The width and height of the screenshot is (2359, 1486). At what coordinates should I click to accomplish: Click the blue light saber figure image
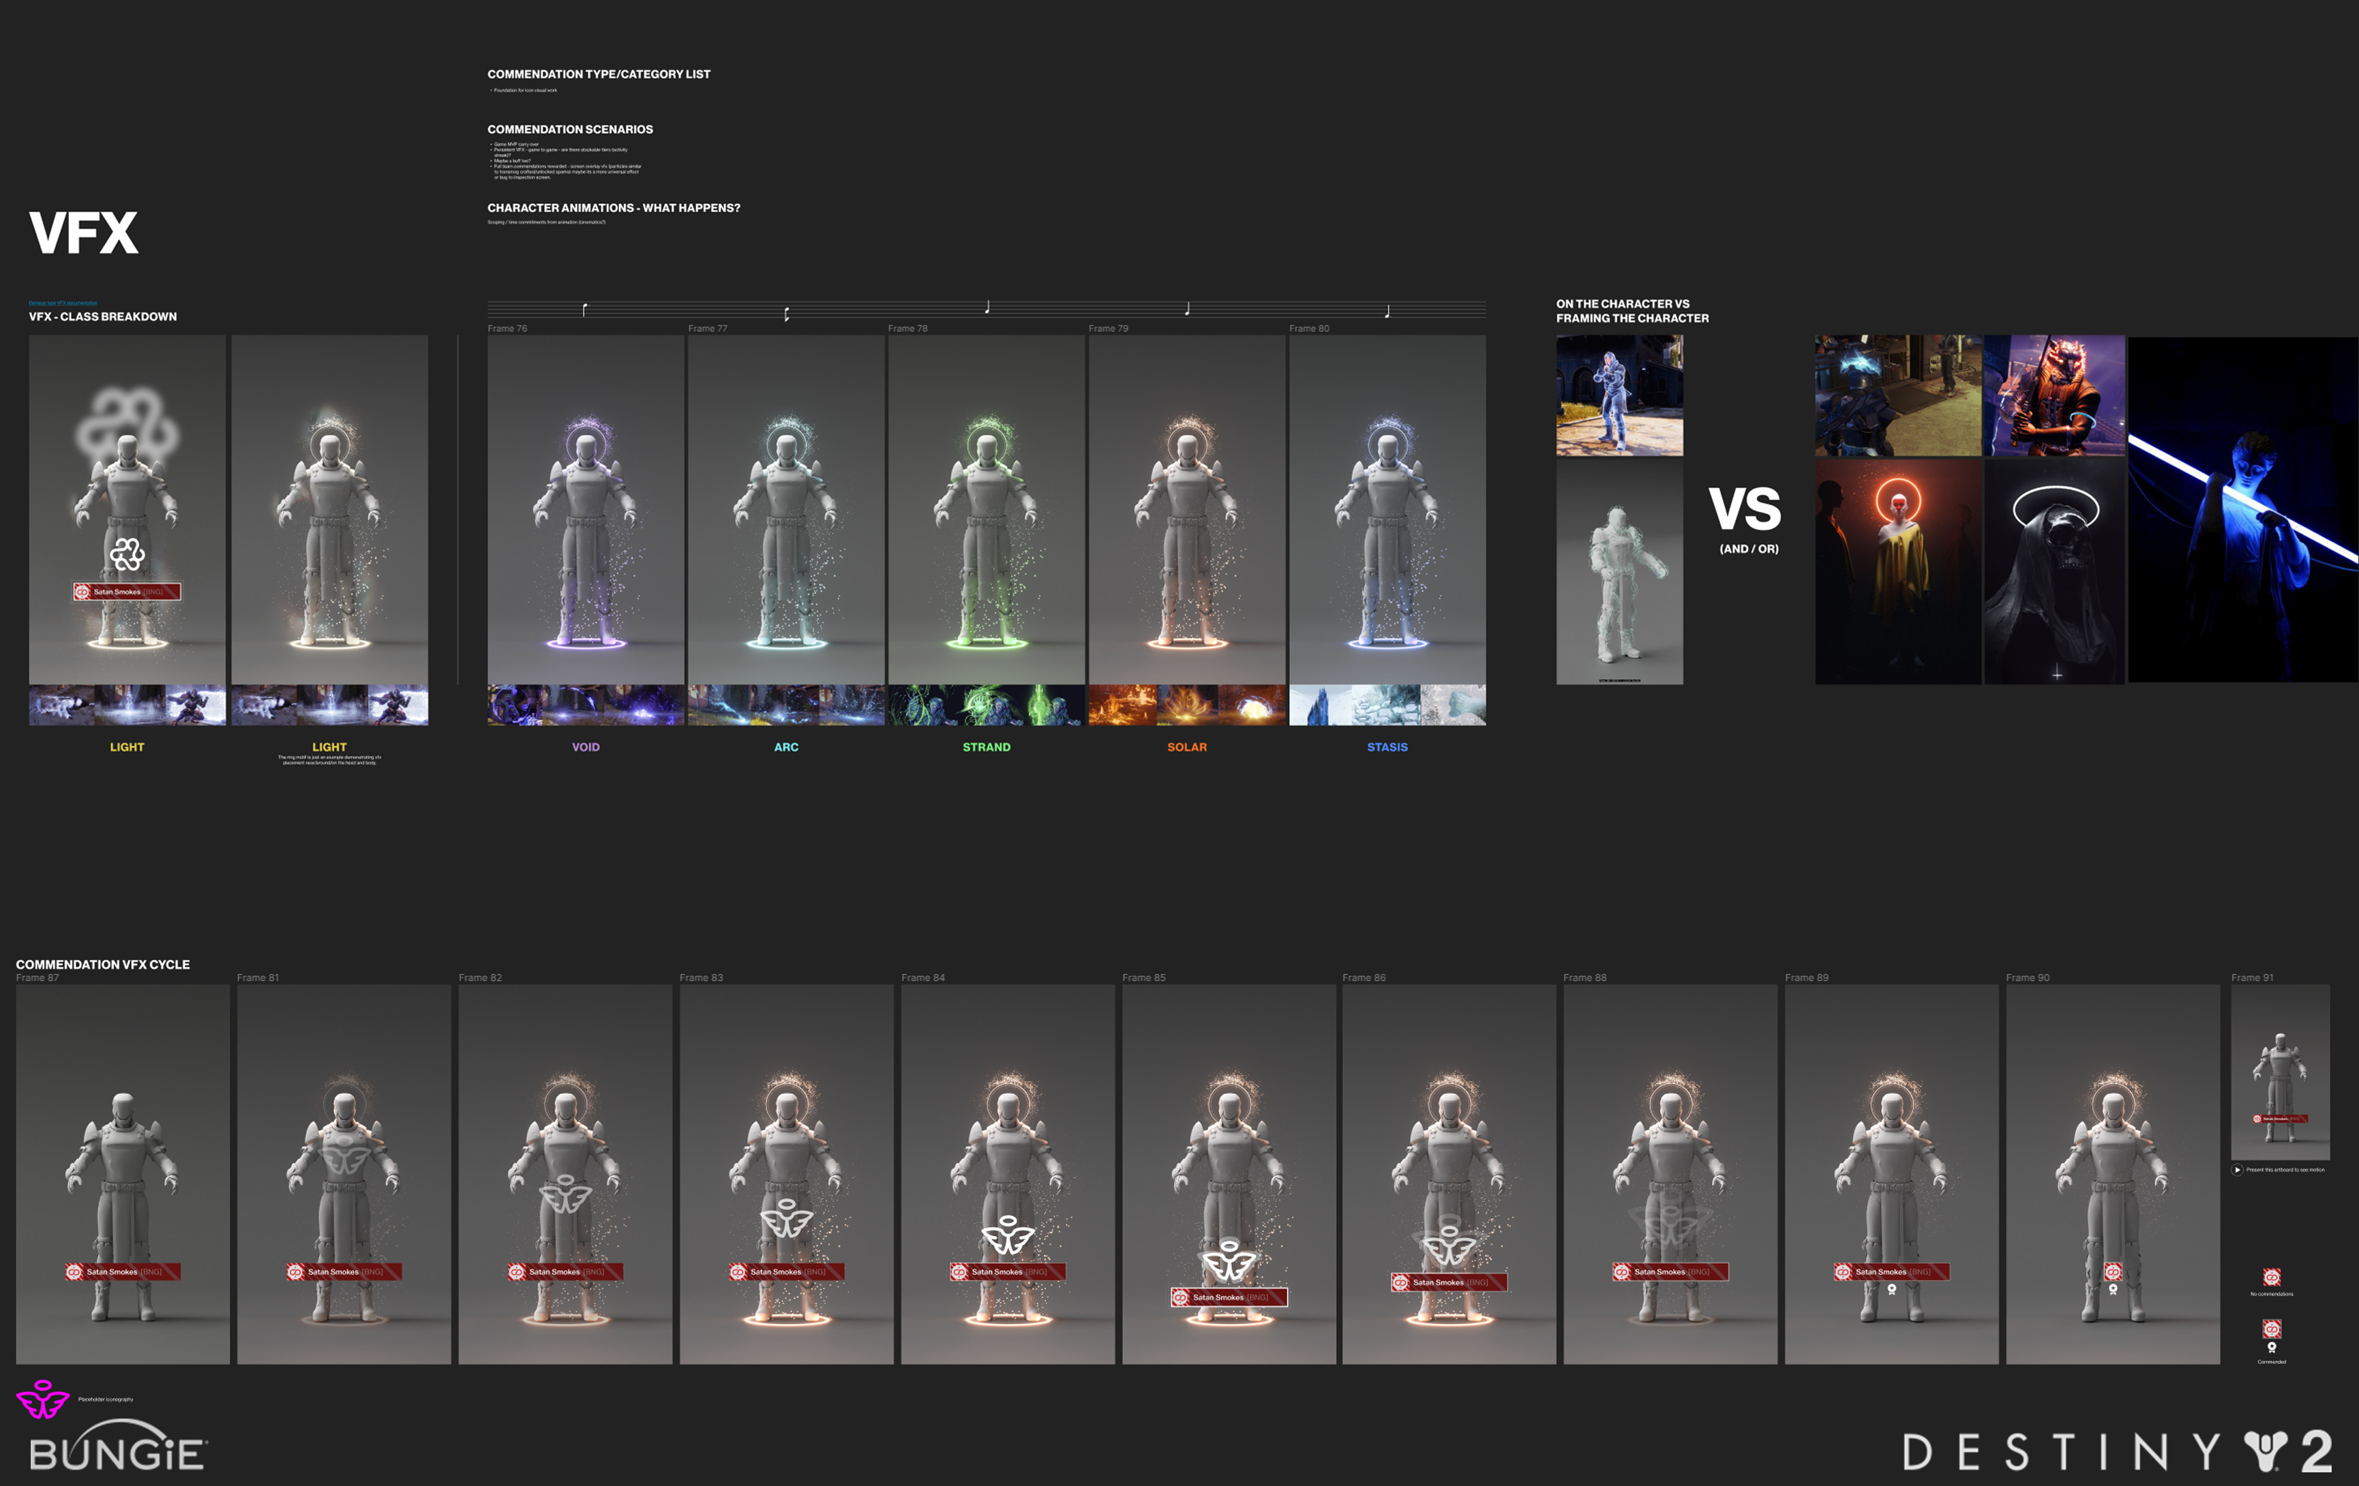2243,509
